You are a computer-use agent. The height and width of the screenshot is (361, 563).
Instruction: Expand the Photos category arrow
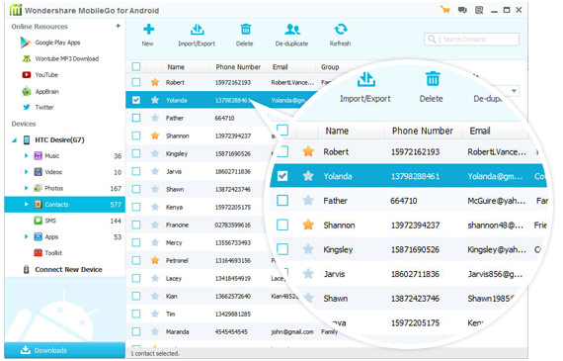tap(26, 188)
